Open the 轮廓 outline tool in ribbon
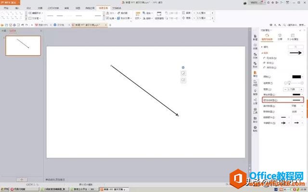The width and height of the screenshot is (308, 192). tap(110, 18)
